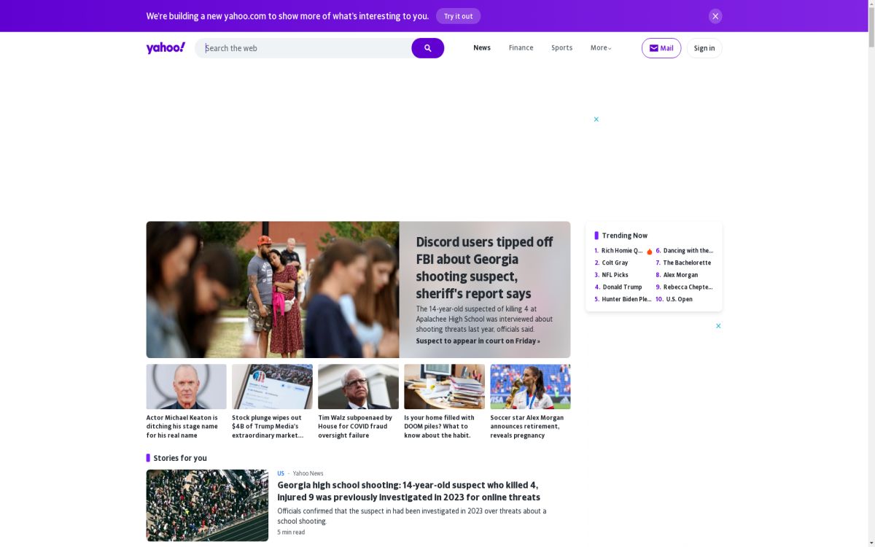Image resolution: width=875 pixels, height=547 pixels.
Task: Close the top advertisement with X icon
Action: pos(596,119)
